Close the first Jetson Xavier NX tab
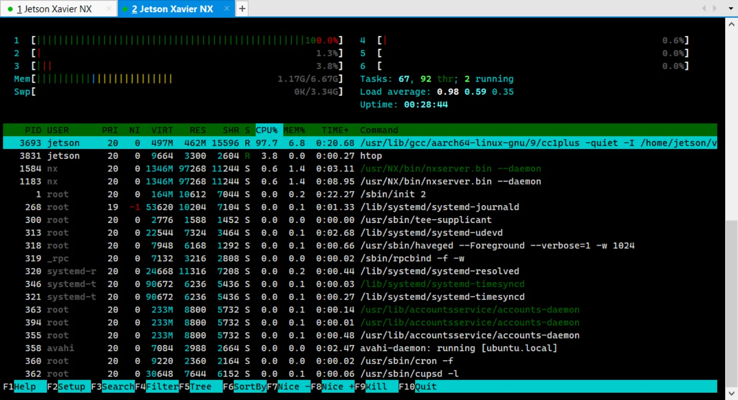Image resolution: width=738 pixels, height=400 pixels. 109,9
